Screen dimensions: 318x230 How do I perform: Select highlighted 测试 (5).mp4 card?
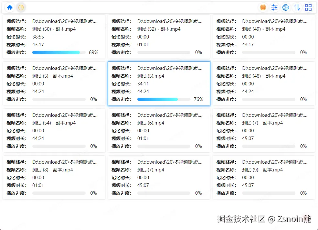tap(159, 84)
